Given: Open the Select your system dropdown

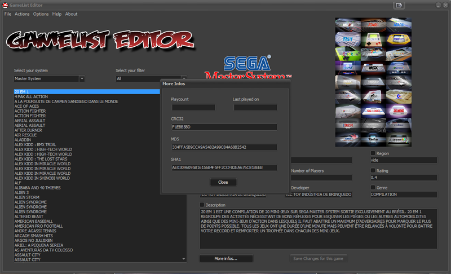Looking at the screenshot, I should (x=82, y=78).
